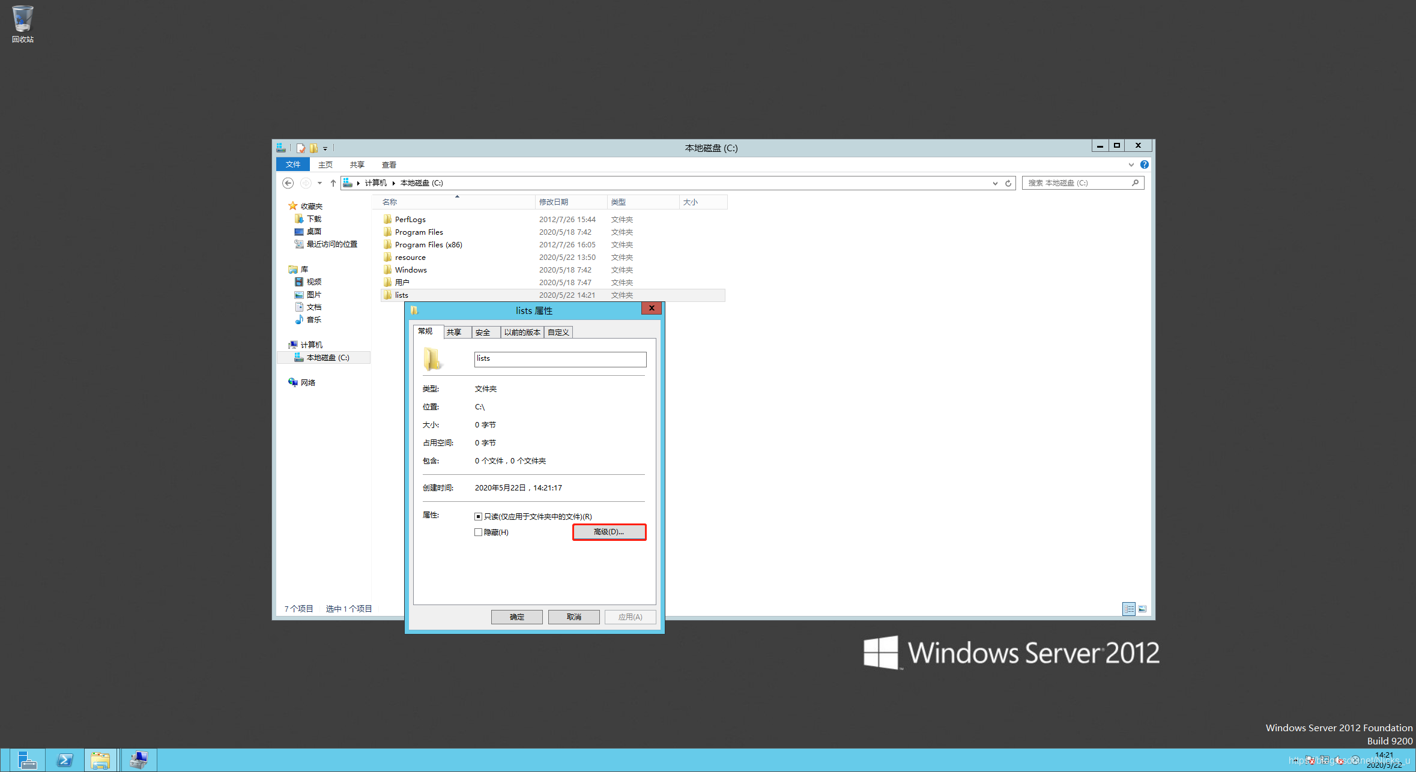Refresh the address bar location
Image resolution: width=1416 pixels, height=772 pixels.
pyautogui.click(x=1008, y=183)
